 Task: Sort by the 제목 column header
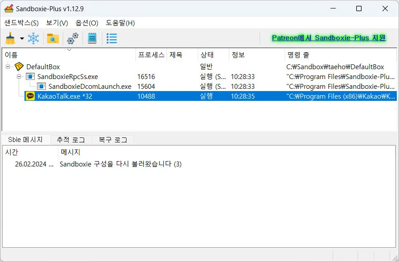pos(182,54)
